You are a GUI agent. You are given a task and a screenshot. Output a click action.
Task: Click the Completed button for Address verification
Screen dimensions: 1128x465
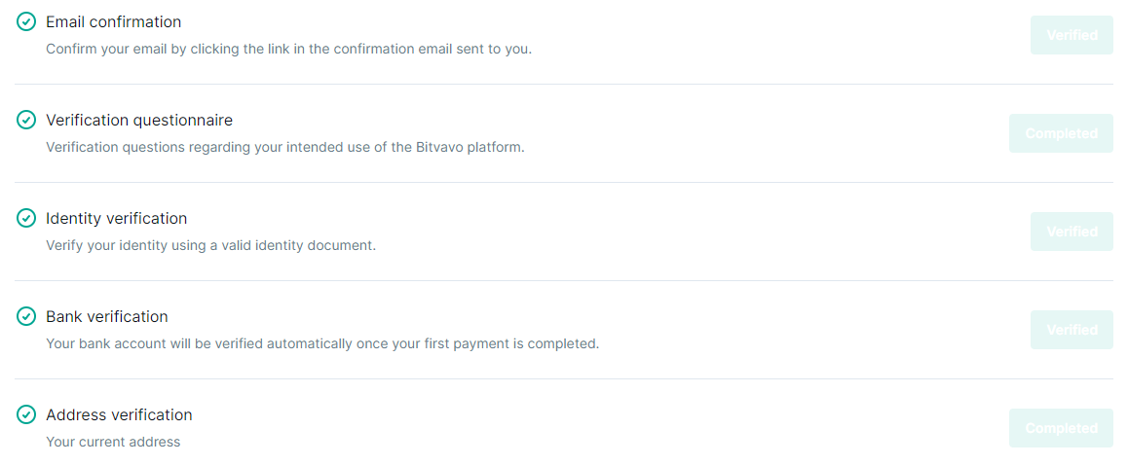1061,428
